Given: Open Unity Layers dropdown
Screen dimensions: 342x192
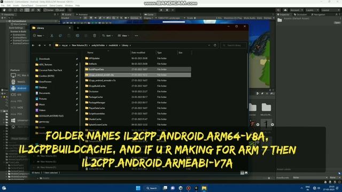Looking at the screenshot, I should [x=312, y=10].
